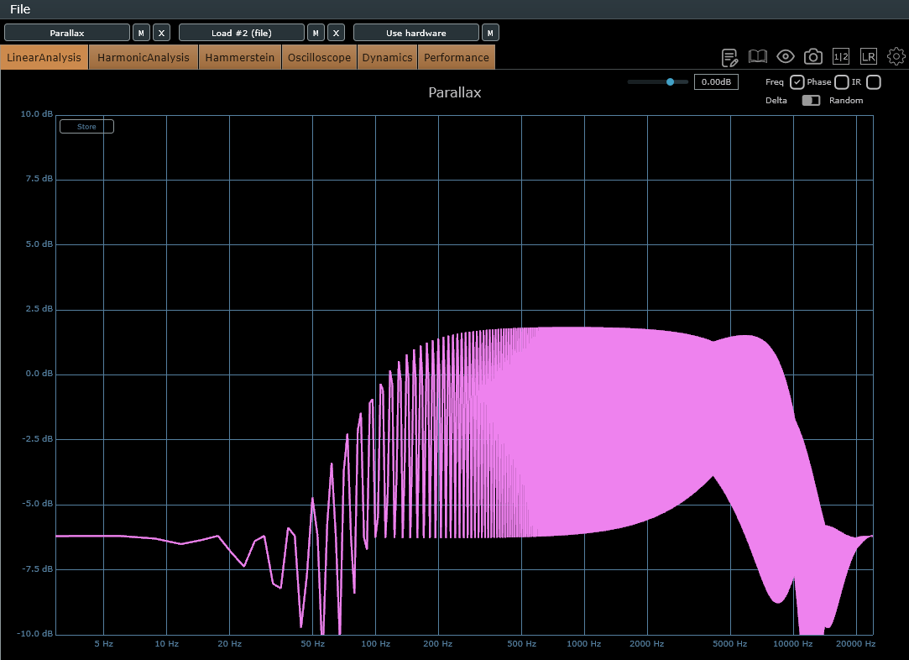Click the LR stereo icon
The height and width of the screenshot is (660, 909).
pyautogui.click(x=869, y=56)
